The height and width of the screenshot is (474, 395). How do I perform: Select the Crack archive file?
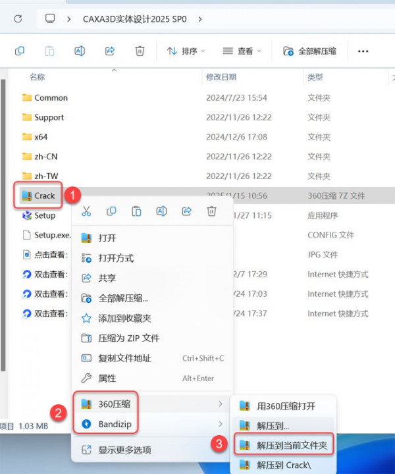click(38, 196)
